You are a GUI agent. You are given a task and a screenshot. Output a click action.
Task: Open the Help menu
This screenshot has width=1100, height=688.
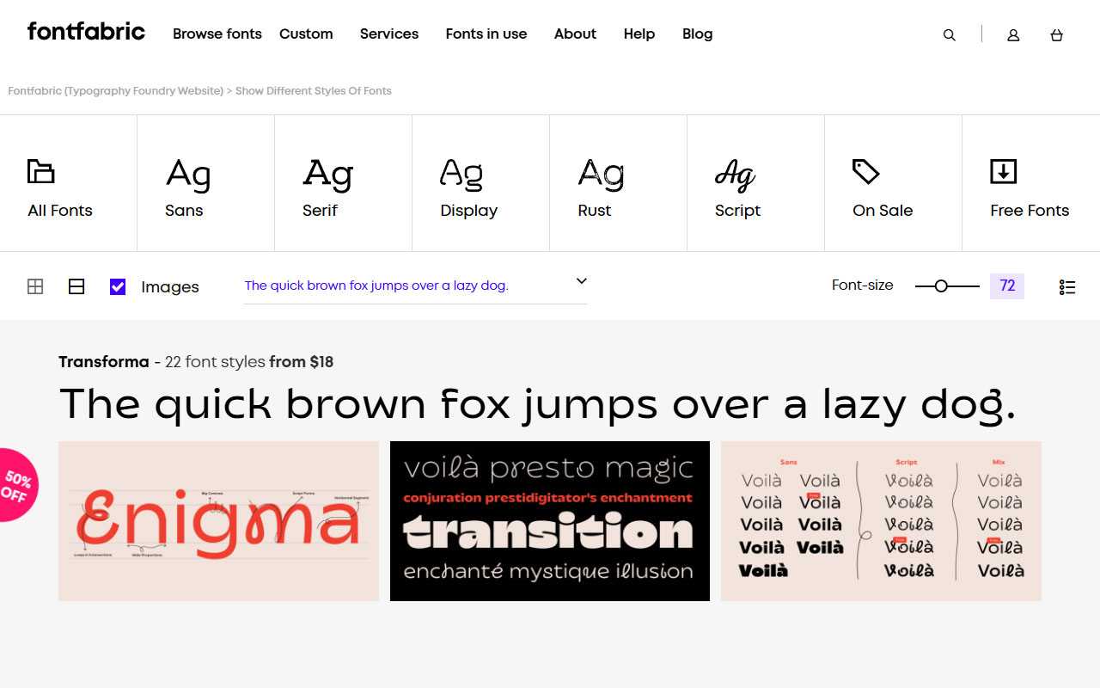(x=639, y=34)
